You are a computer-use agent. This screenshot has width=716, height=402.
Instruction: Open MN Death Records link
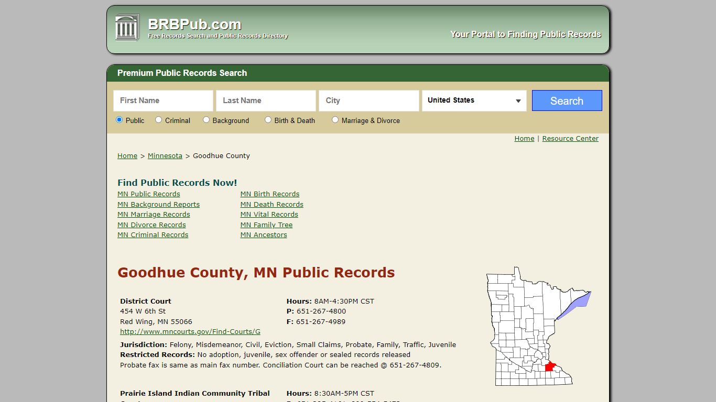[x=272, y=205]
